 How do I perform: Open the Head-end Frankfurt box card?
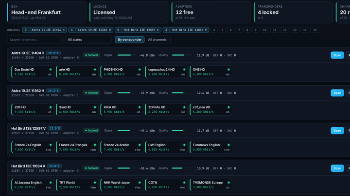[x=47, y=12]
